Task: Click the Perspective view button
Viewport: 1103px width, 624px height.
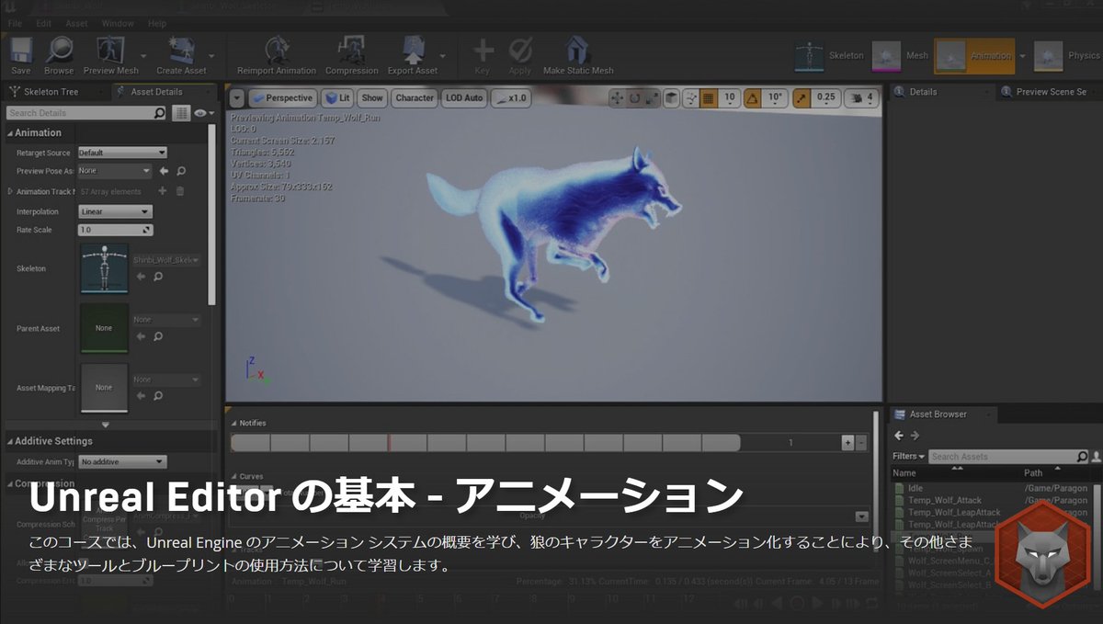Action: point(283,97)
